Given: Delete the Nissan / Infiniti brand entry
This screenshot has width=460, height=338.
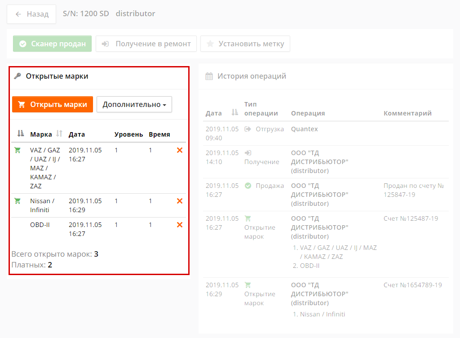Looking at the screenshot, I should 180,201.
